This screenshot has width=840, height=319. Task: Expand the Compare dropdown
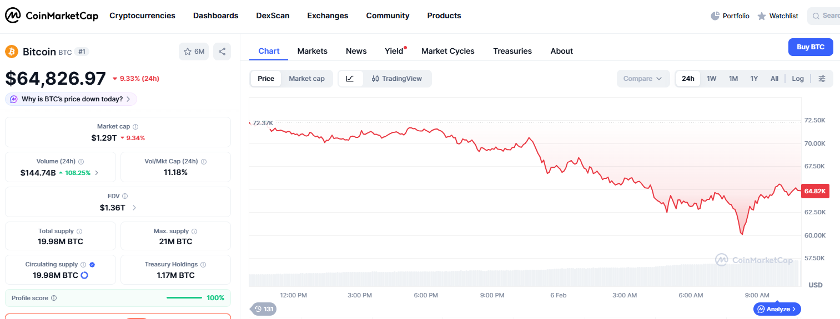point(642,79)
